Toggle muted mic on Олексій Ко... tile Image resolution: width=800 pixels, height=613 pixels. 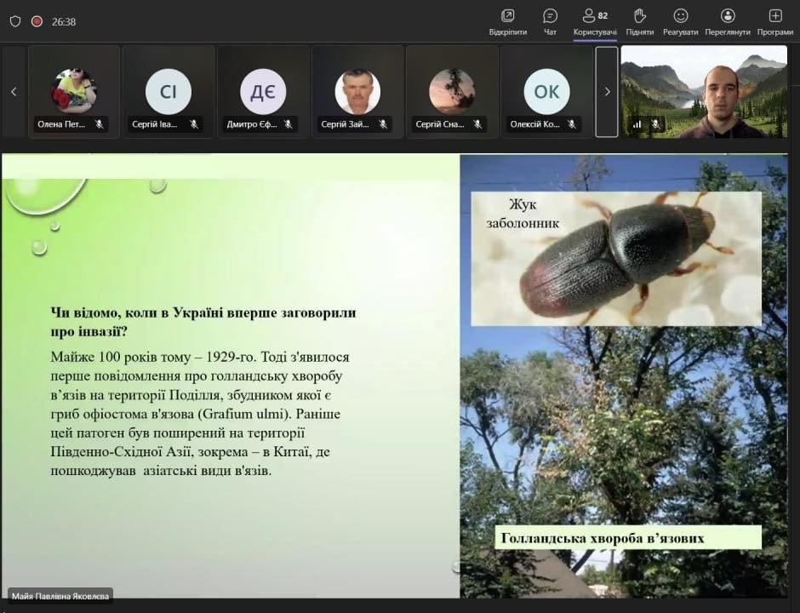[572, 124]
